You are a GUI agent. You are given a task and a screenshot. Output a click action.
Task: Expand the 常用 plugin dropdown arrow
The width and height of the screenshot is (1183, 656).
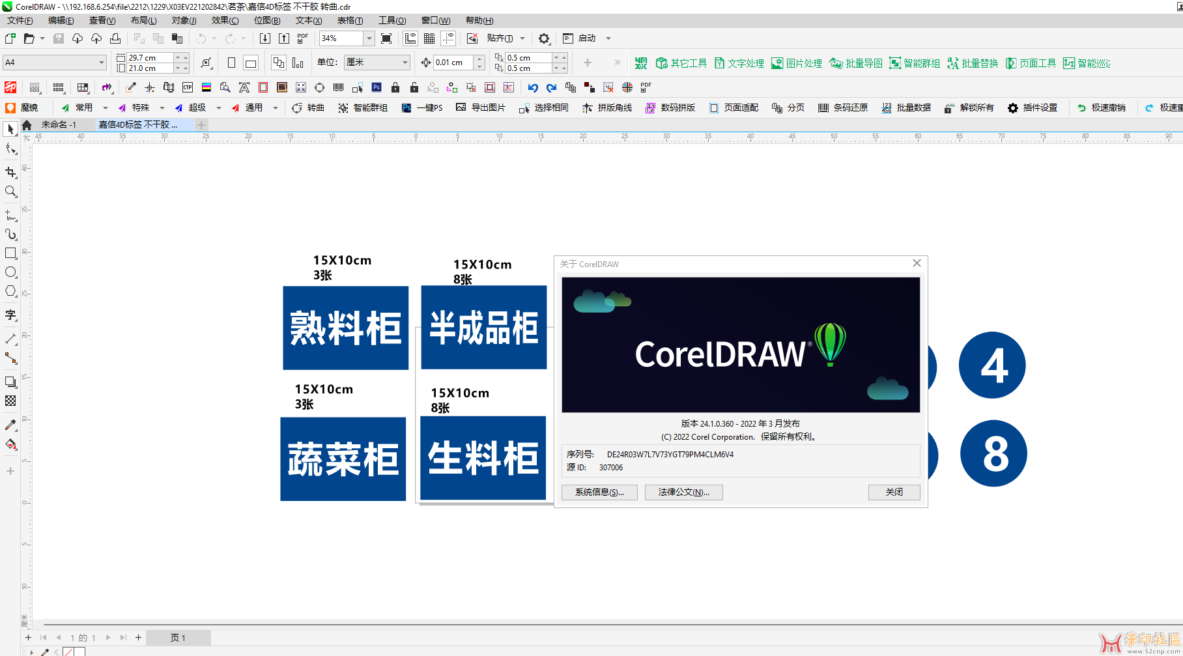[x=106, y=108]
